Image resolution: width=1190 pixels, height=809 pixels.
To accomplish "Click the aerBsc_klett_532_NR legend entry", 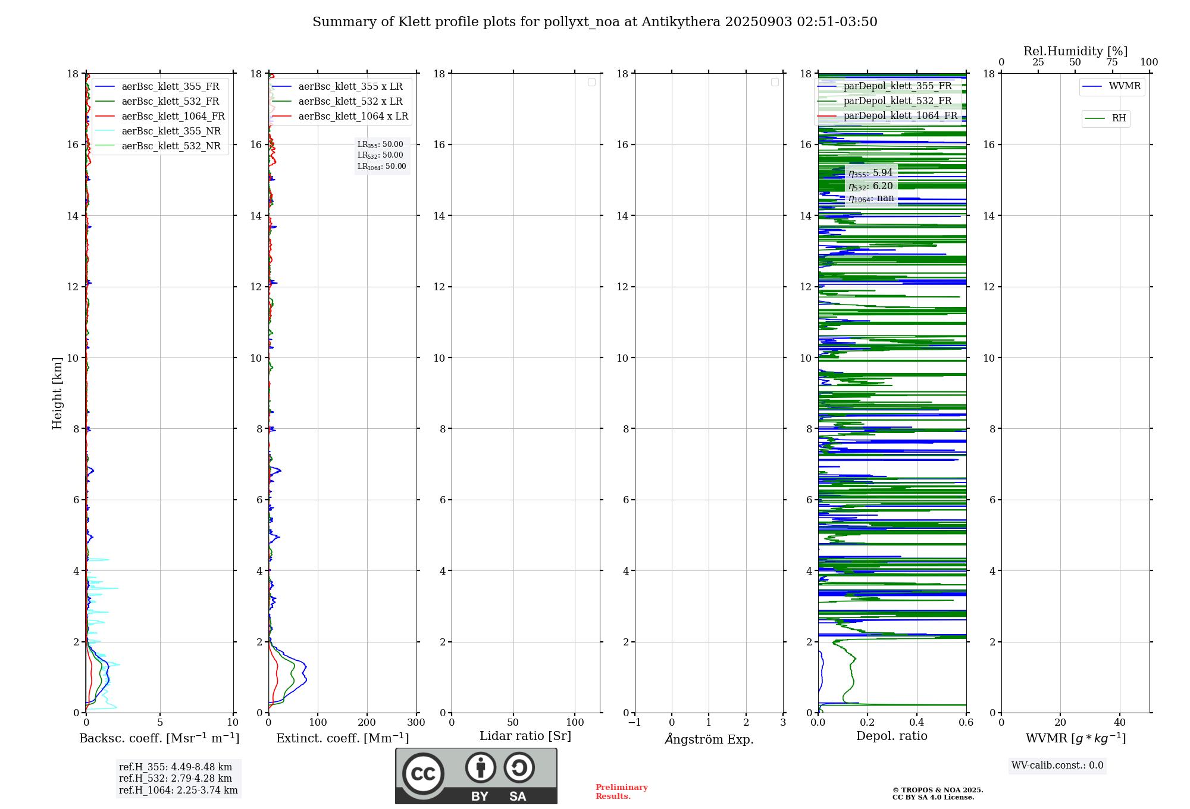I will 171,146.
